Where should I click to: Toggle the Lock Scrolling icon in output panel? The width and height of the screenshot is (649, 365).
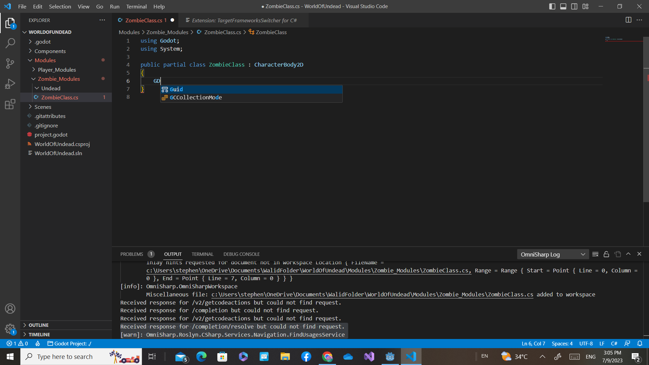click(606, 254)
